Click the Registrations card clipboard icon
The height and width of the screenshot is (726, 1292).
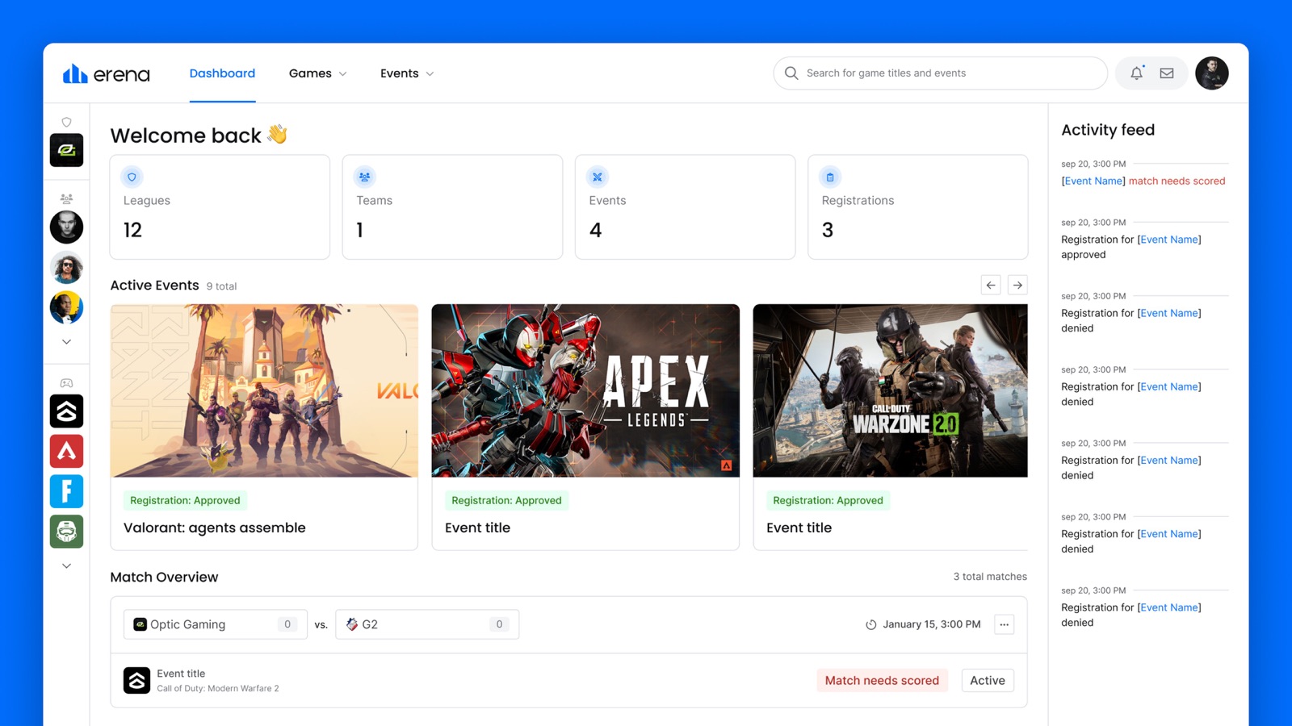[x=829, y=177]
